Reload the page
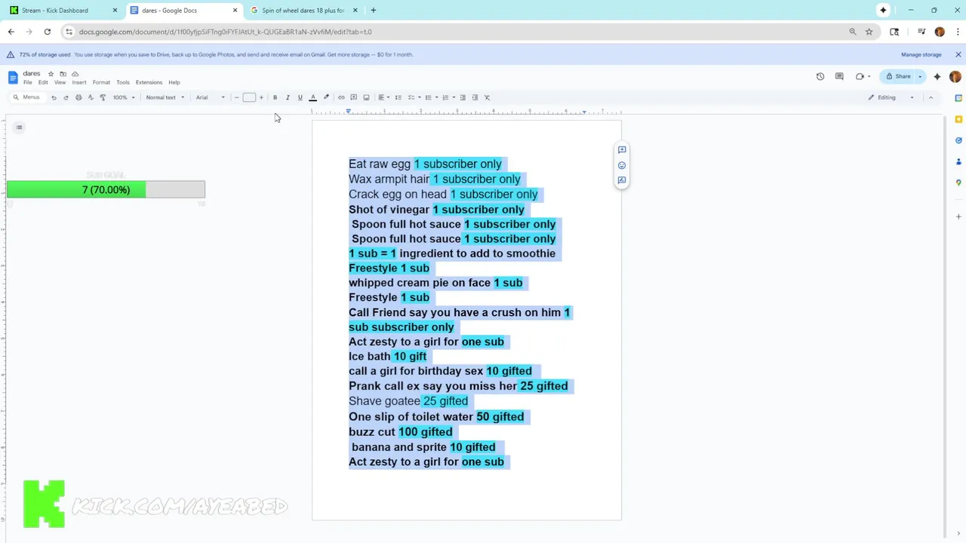Viewport: 966px width, 543px height. click(x=47, y=32)
